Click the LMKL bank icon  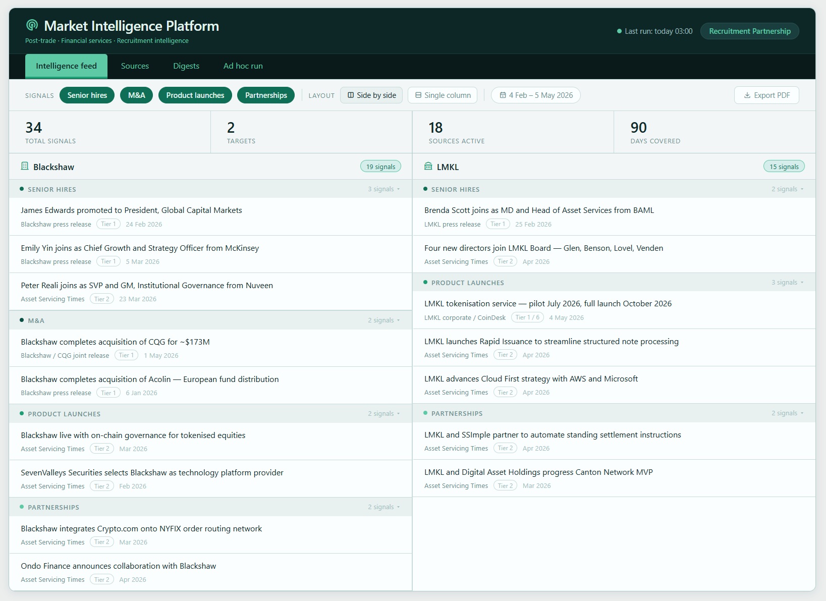point(428,166)
